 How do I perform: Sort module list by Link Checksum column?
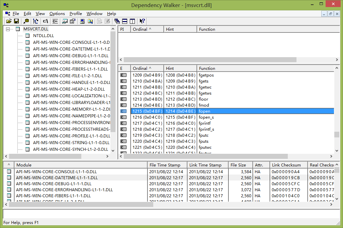pos(289,165)
